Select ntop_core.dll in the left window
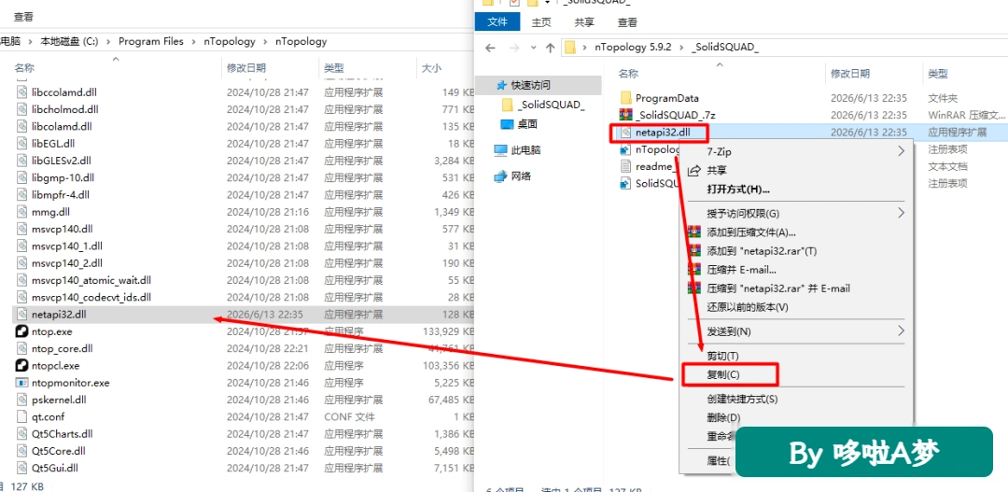1008x492 pixels. tap(63, 348)
